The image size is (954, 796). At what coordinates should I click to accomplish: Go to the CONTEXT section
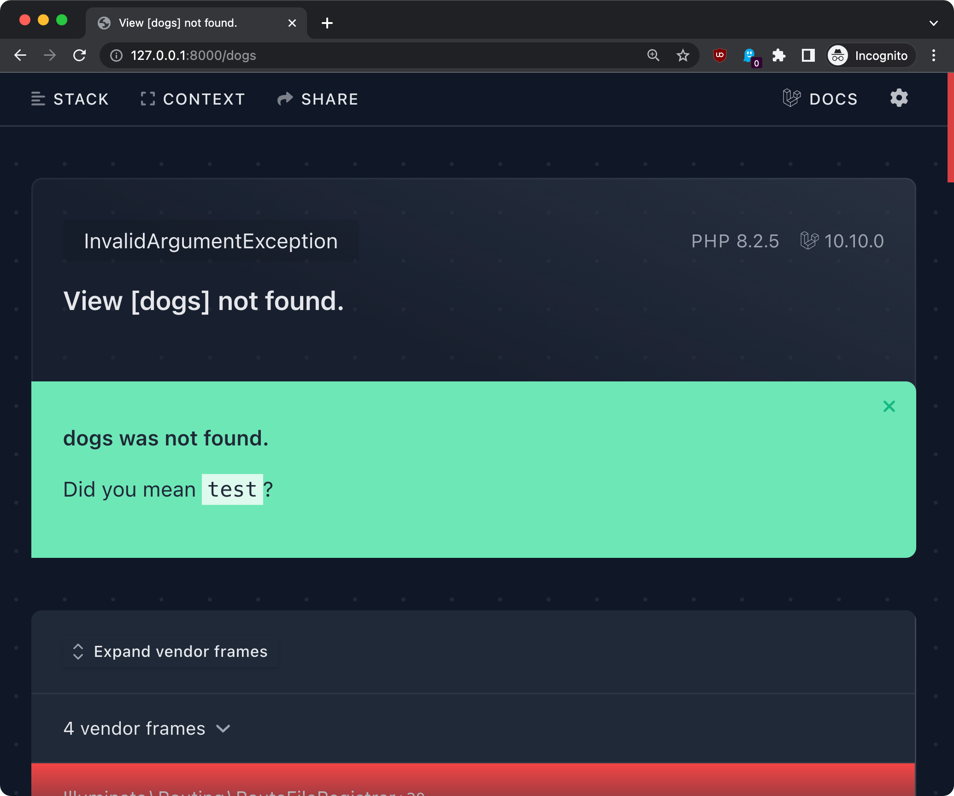coord(193,99)
